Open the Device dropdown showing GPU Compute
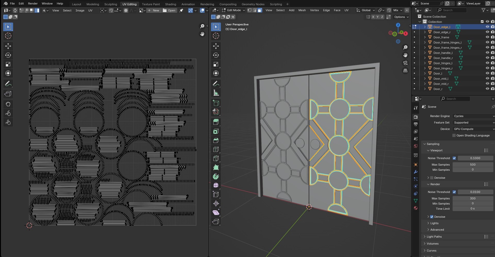 coord(473,129)
